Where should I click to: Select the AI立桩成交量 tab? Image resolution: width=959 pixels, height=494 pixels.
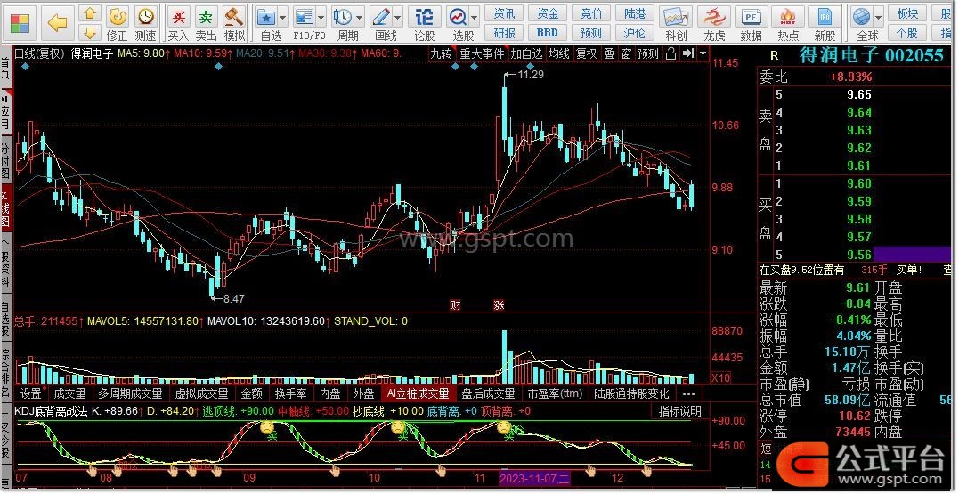point(418,393)
